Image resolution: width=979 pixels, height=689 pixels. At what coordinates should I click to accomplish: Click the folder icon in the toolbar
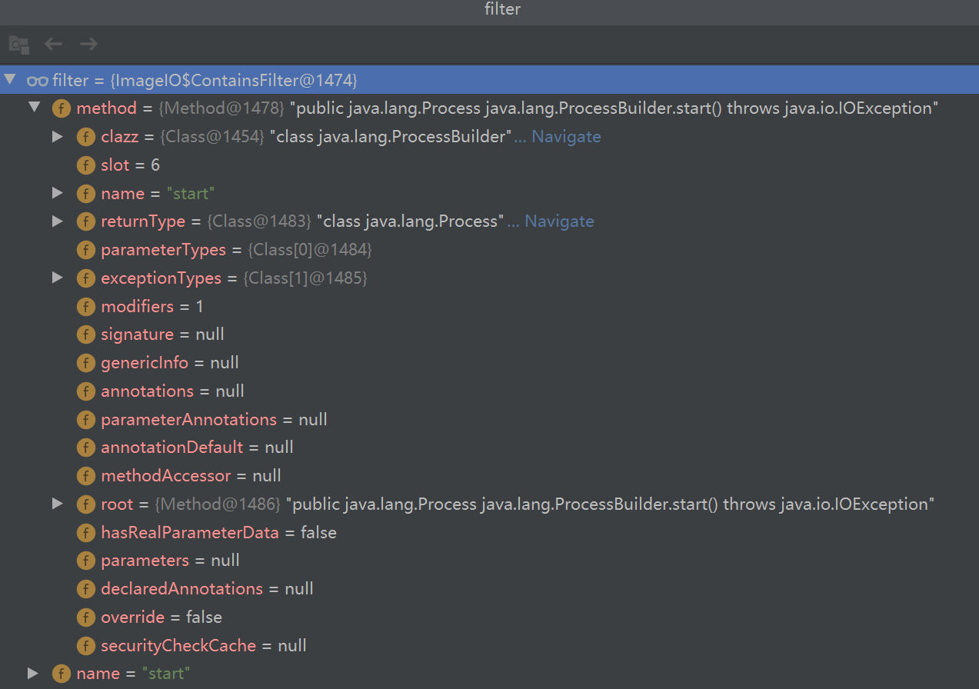[x=18, y=44]
